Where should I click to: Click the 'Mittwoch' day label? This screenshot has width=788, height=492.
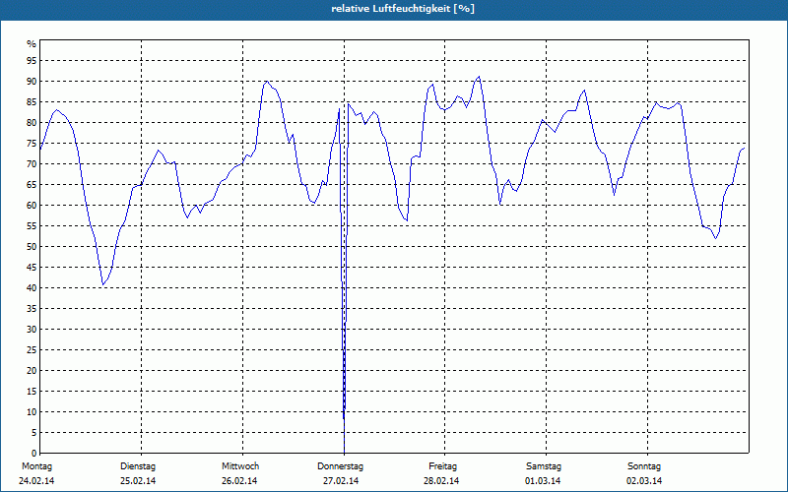(240, 466)
